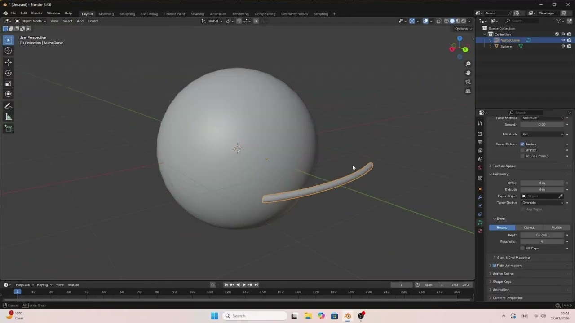Open the Object Data curve tab

point(480,223)
